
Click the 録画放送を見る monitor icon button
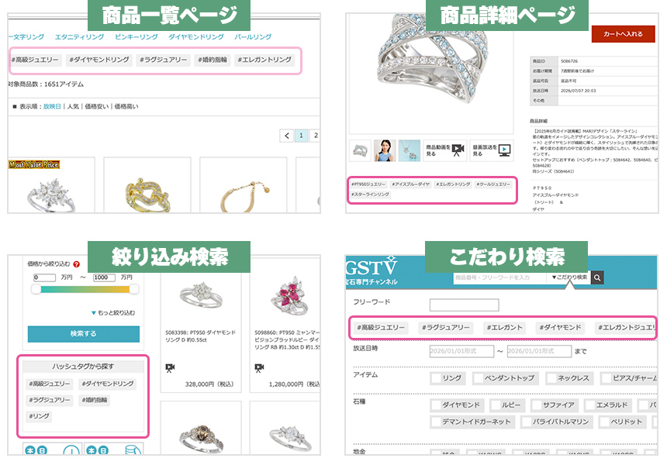tap(492, 150)
